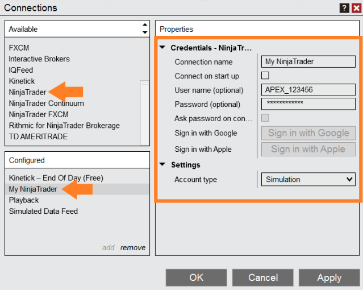
Task: Sort Available list with up arrow
Action: [145, 24]
